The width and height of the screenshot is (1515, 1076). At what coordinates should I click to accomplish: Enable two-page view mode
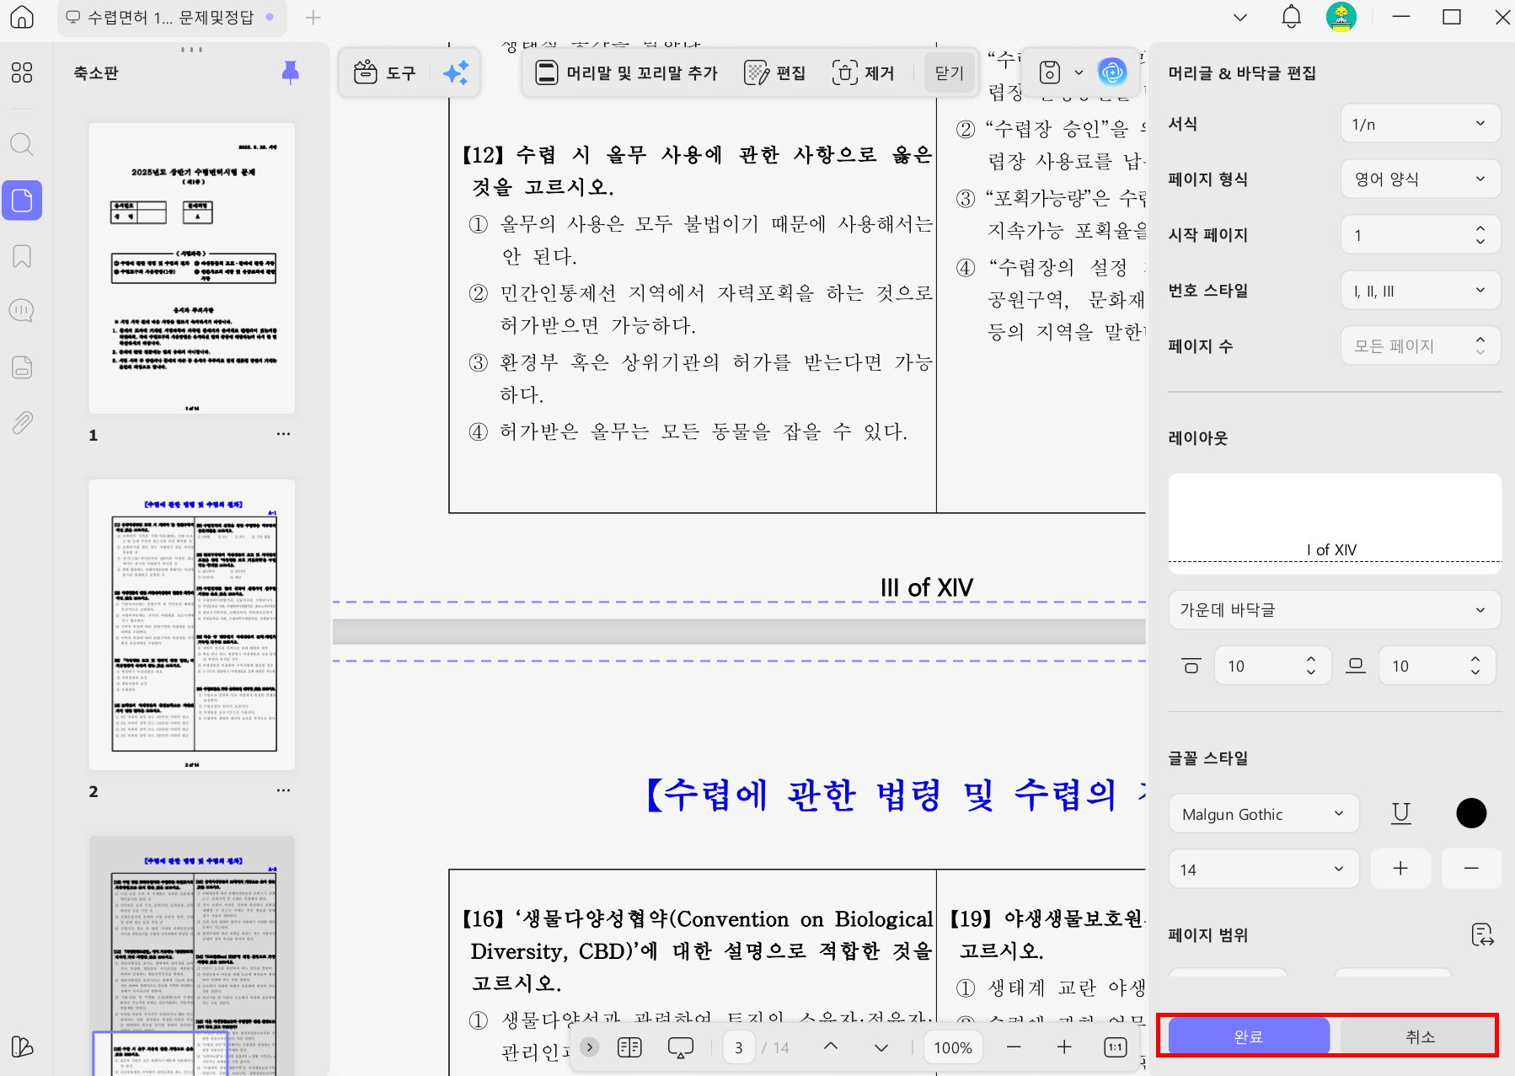[x=629, y=1047]
